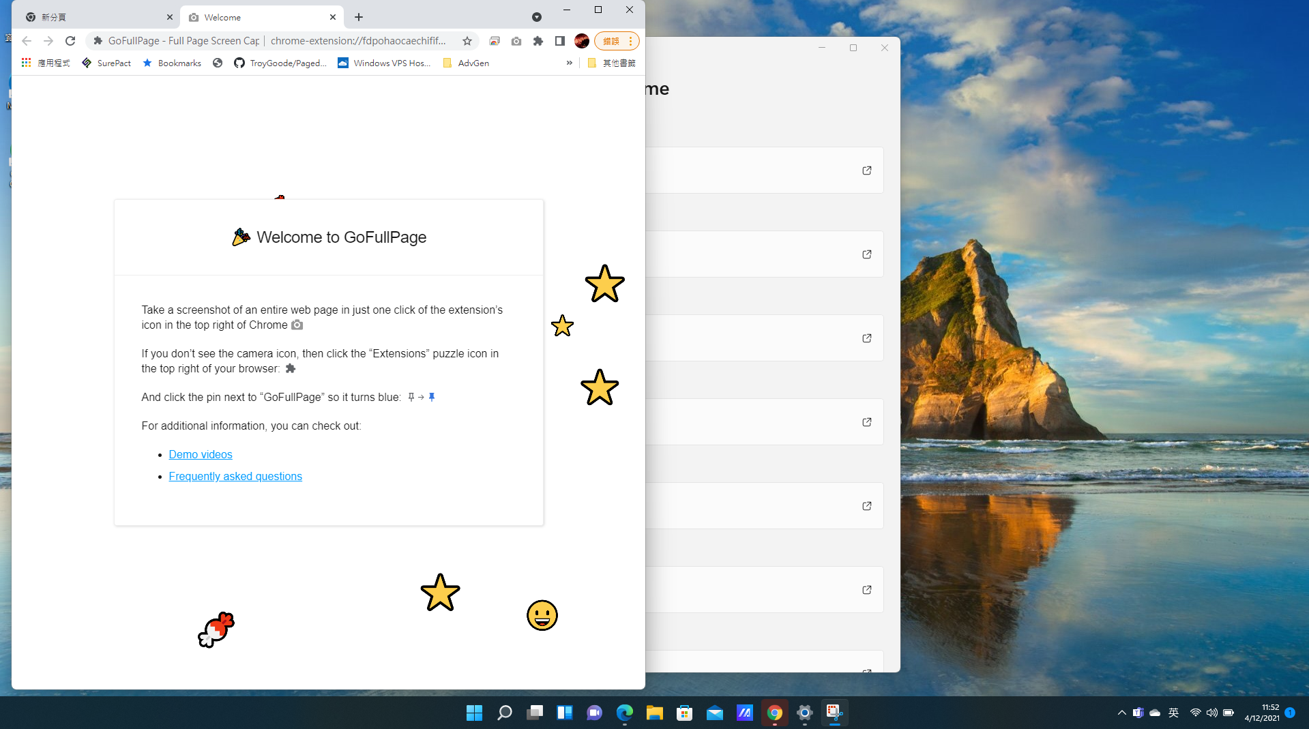The height and width of the screenshot is (729, 1309).
Task: Click the browser forward arrow
Action: [48, 41]
